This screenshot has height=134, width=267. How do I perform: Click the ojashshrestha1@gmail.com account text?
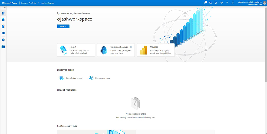[250, 2]
